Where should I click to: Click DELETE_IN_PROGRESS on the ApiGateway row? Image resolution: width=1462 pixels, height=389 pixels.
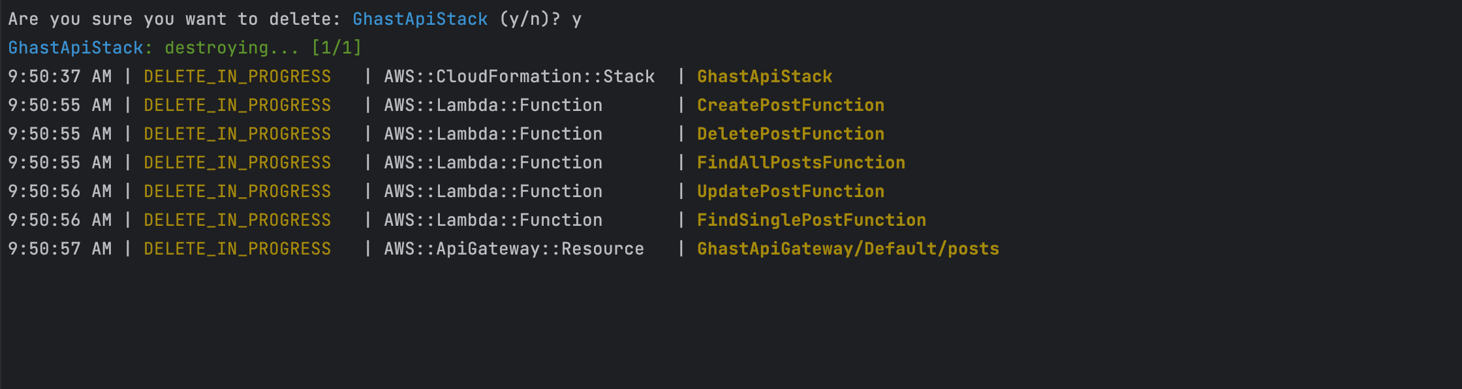(237, 249)
